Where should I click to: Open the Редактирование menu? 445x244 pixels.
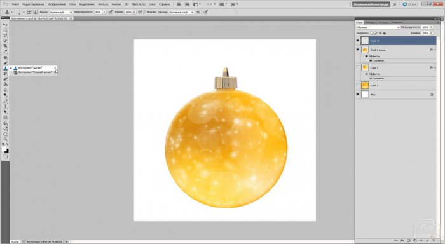(33, 4)
